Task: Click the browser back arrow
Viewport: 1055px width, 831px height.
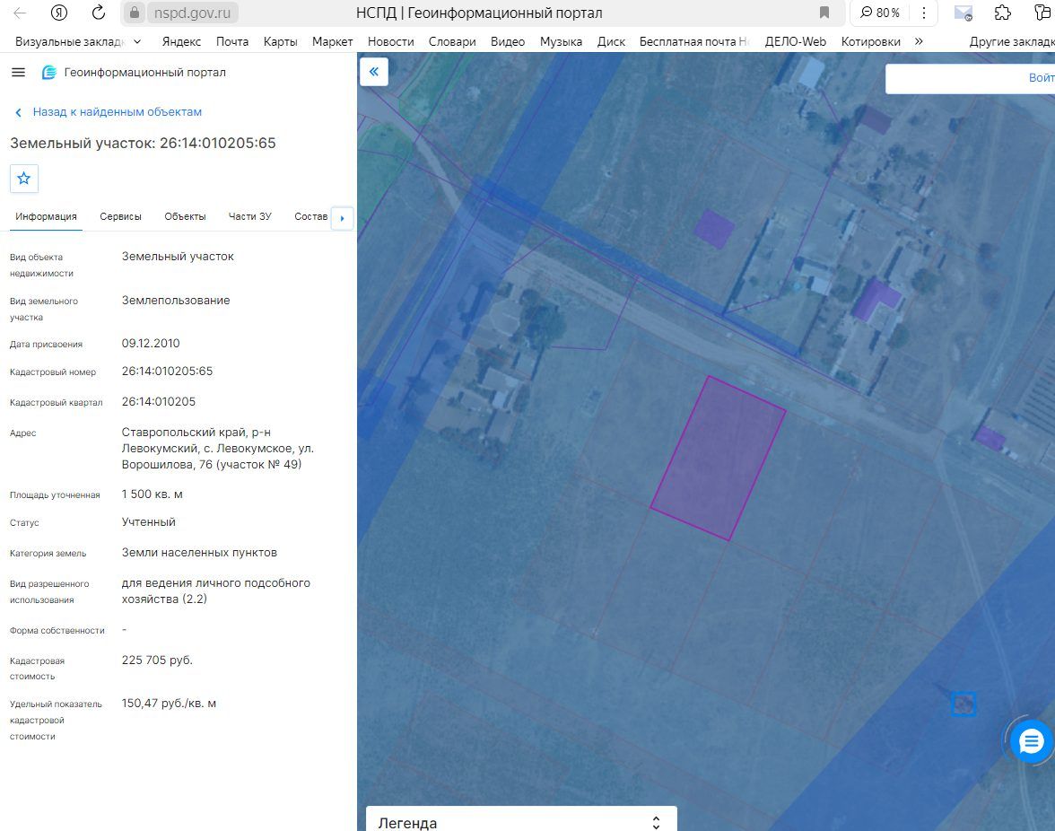Action: (x=20, y=13)
